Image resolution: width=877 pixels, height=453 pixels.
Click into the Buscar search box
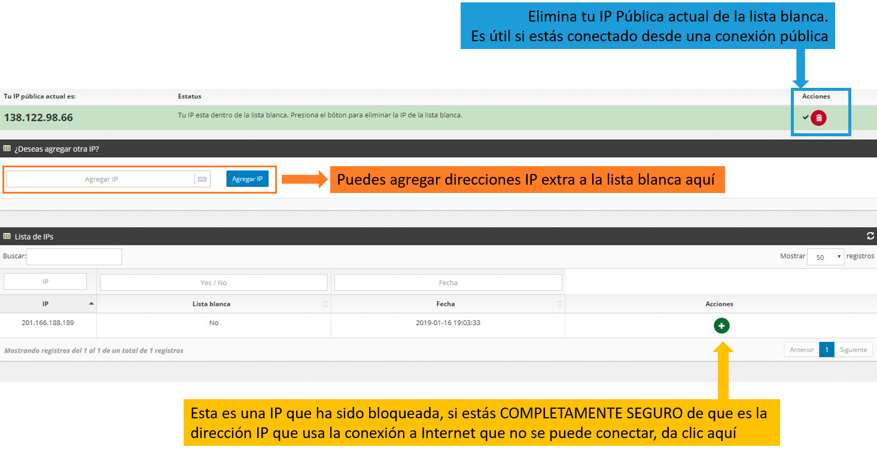74,257
